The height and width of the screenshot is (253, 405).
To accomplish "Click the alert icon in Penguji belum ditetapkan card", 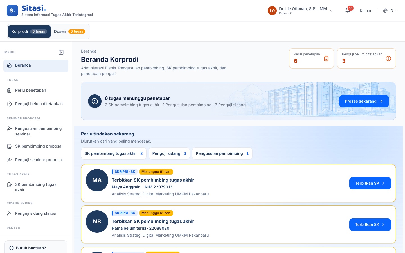I will click(388, 58).
